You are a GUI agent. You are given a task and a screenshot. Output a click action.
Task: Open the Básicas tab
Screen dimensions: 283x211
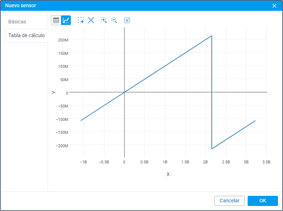tap(17, 22)
